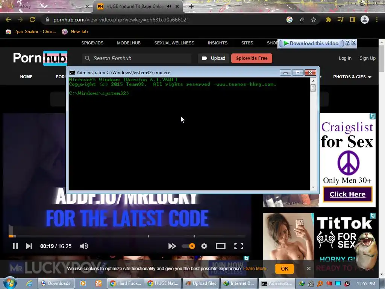Seek within the video progress bar
Image resolution: width=385 pixels, height=289 pixels.
tap(127, 236)
